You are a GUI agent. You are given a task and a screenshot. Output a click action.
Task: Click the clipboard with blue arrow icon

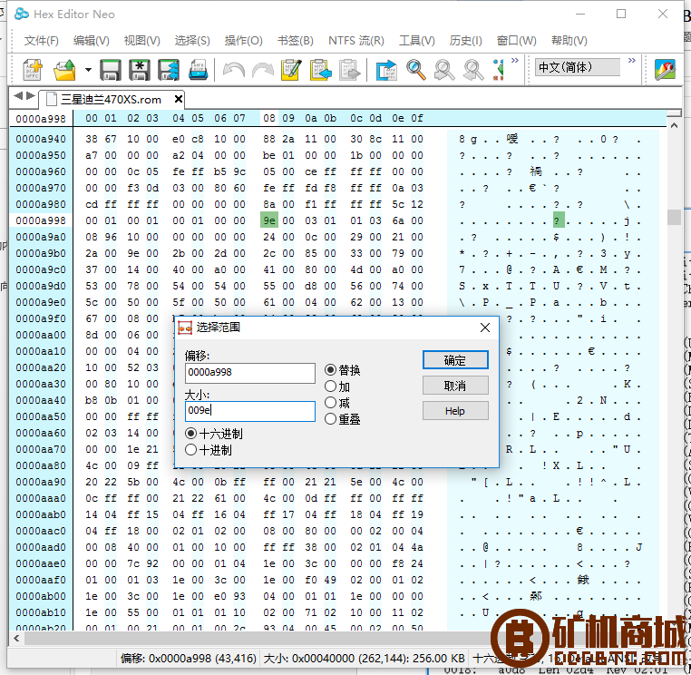click(x=321, y=70)
